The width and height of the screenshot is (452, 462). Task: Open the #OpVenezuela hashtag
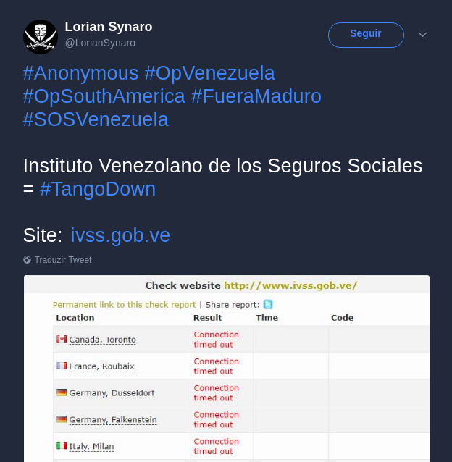click(x=210, y=73)
